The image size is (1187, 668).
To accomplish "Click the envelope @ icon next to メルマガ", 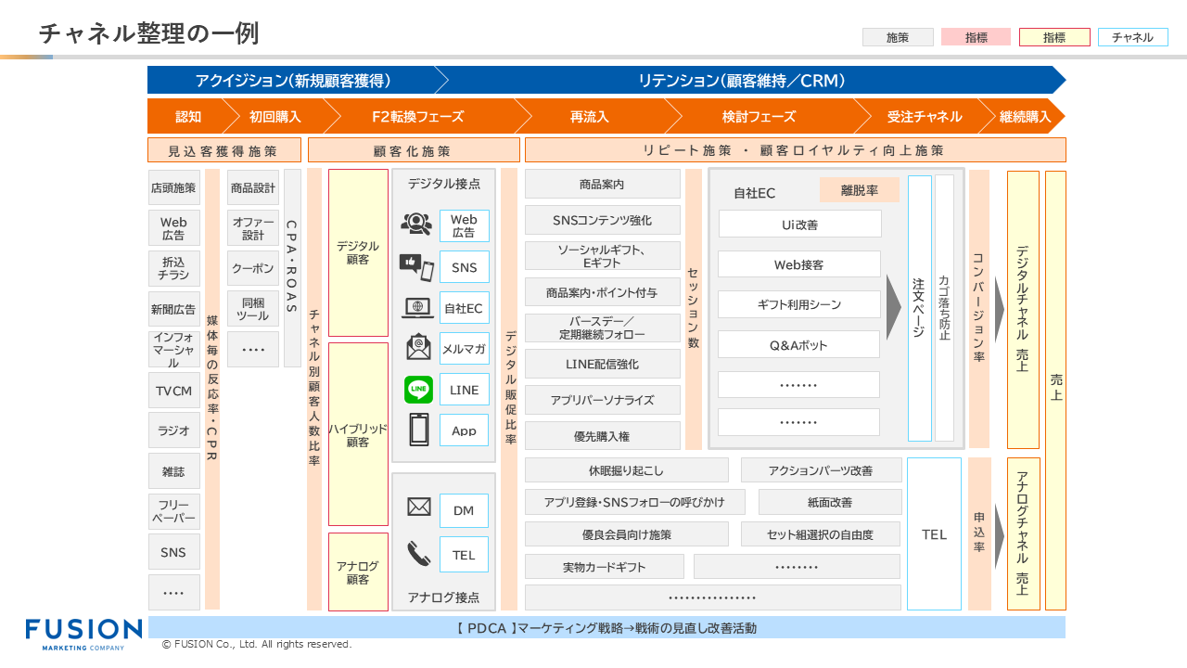I will click(x=418, y=347).
